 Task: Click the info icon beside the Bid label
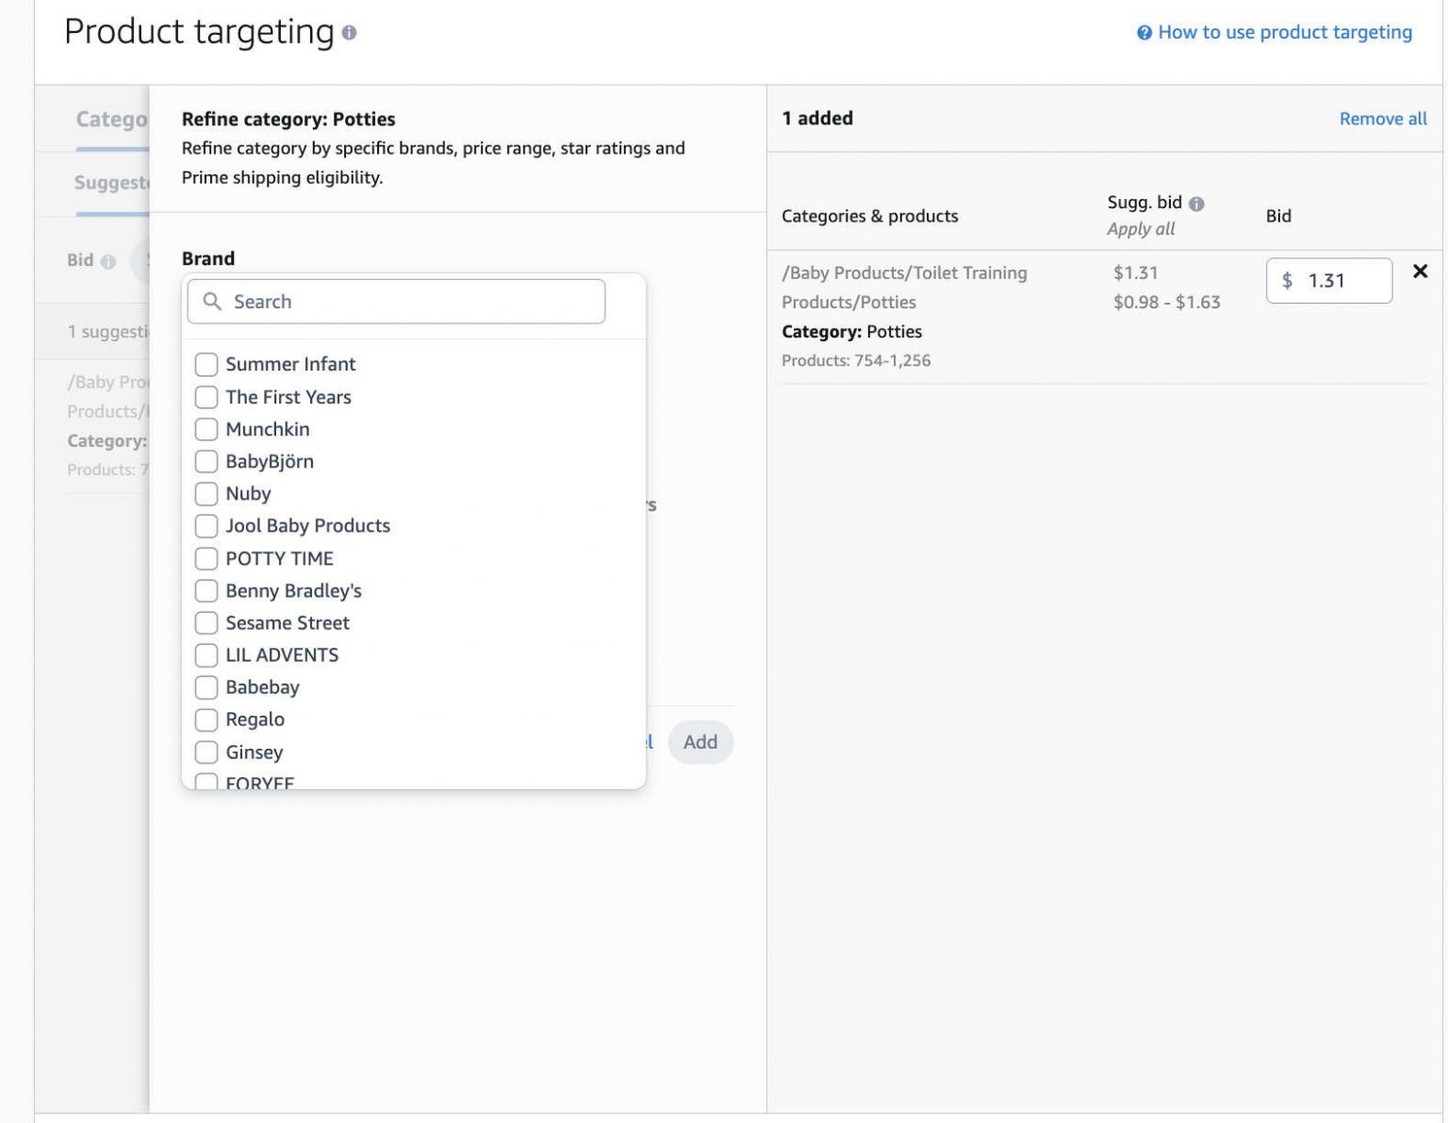107,260
